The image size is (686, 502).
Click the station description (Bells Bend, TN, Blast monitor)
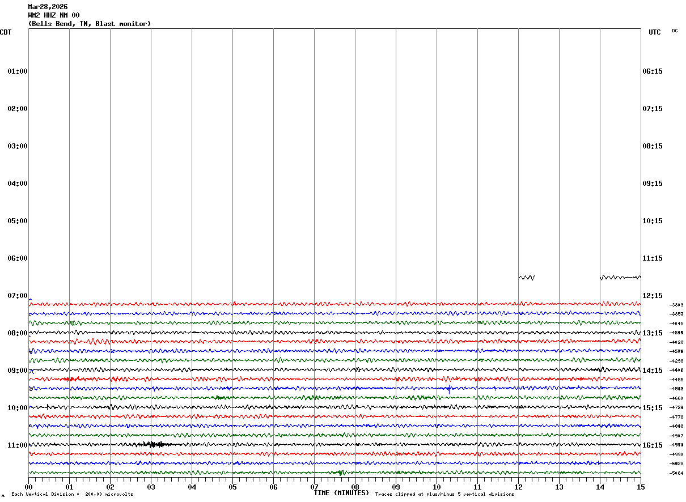[90, 24]
